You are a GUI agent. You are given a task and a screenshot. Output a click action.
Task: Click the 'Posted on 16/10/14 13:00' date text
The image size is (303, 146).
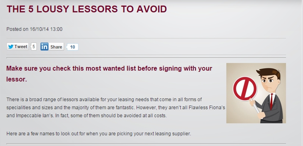(34, 29)
